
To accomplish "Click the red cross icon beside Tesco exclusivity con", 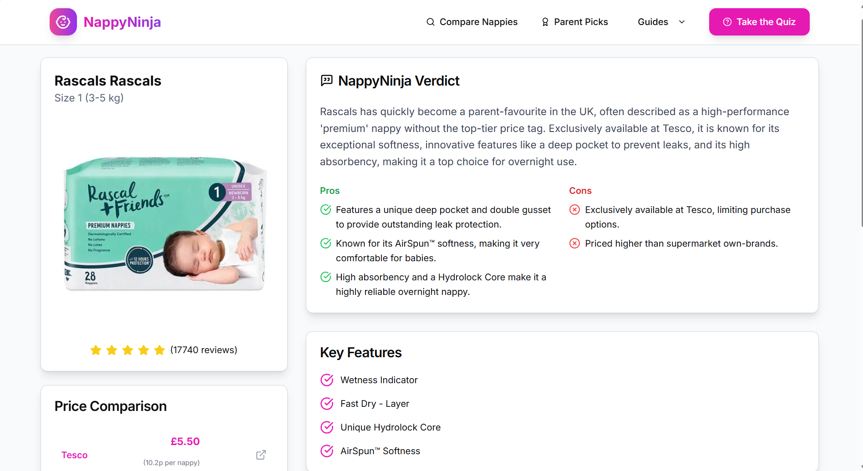I will 575,210.
